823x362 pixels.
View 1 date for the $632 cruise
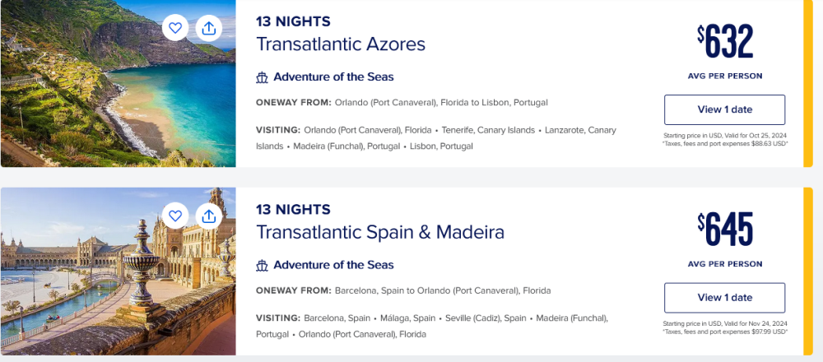point(725,109)
